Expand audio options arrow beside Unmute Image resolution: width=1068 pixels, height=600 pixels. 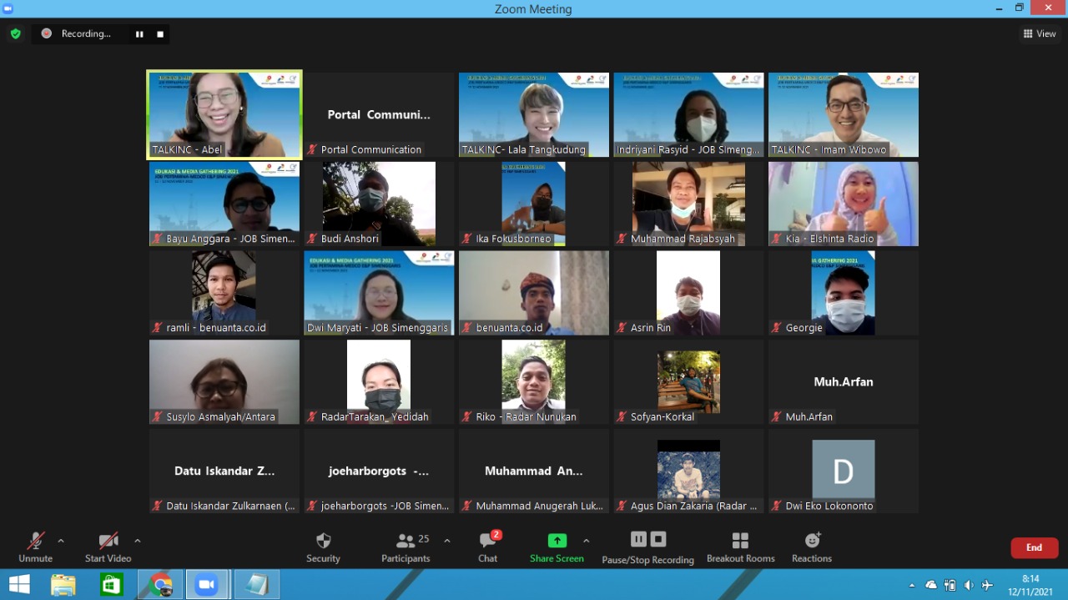point(61,541)
